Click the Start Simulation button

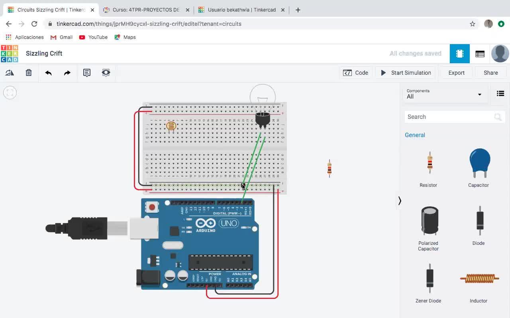(x=406, y=73)
